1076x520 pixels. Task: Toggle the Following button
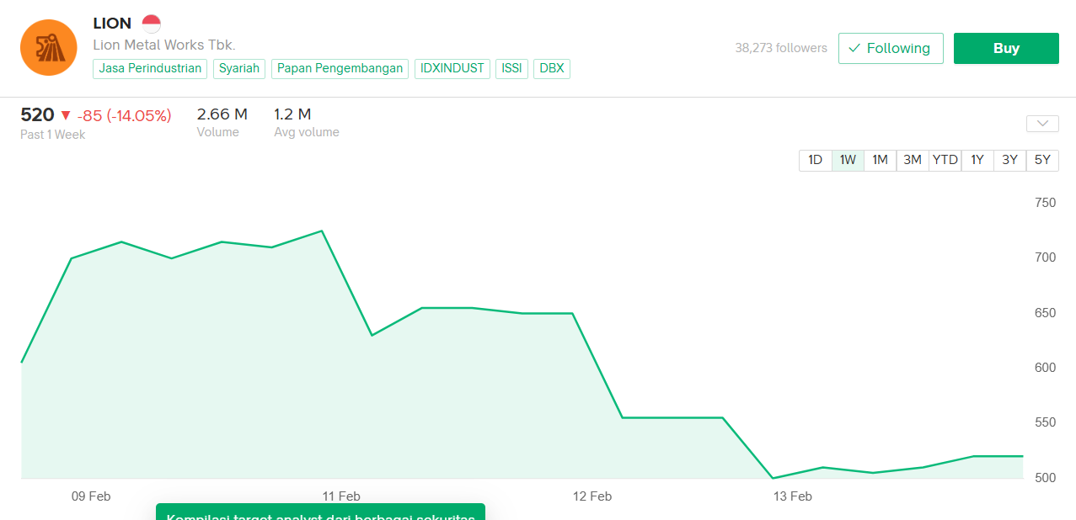coord(891,49)
